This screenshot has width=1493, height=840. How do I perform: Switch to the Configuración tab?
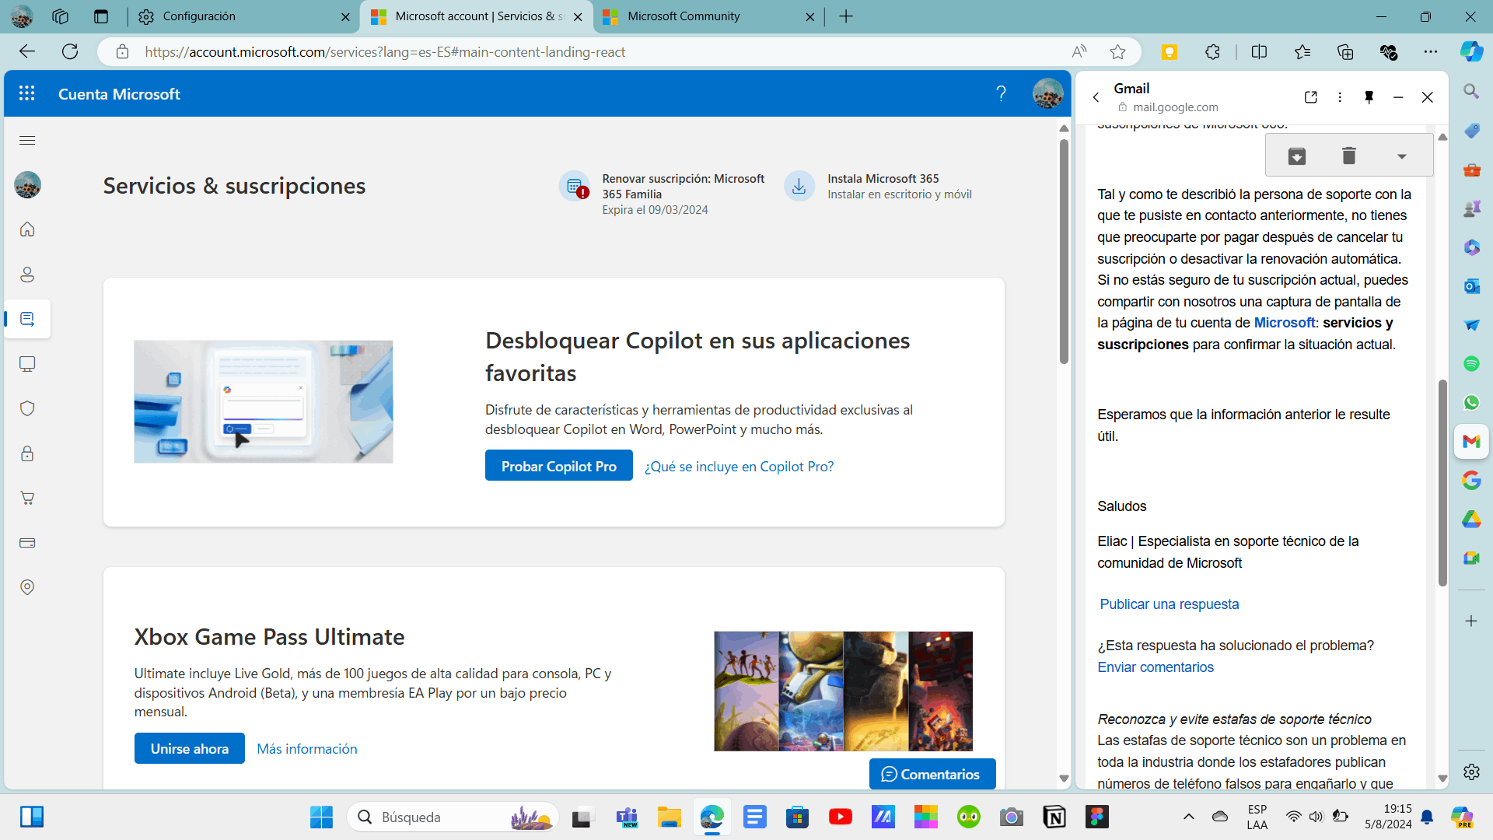coord(199,16)
